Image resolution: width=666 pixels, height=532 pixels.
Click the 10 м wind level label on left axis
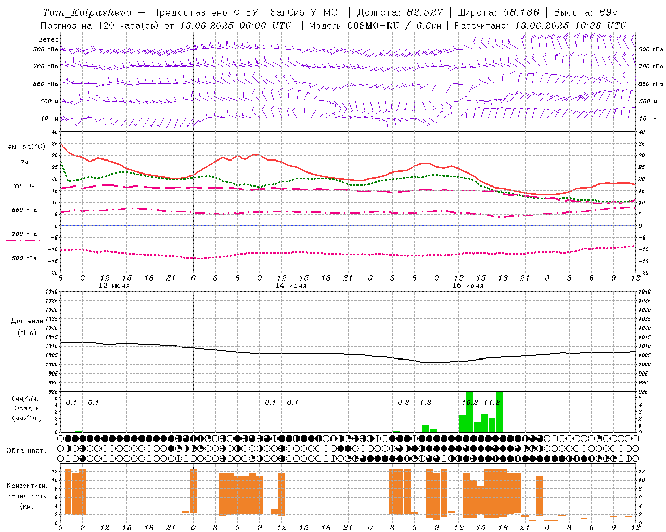(x=50, y=118)
